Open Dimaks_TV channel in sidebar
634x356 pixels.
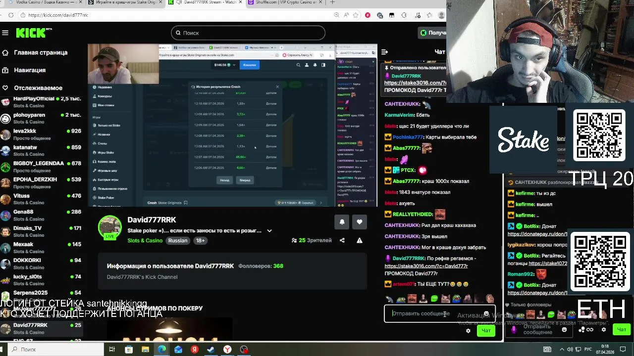[x=41, y=231]
